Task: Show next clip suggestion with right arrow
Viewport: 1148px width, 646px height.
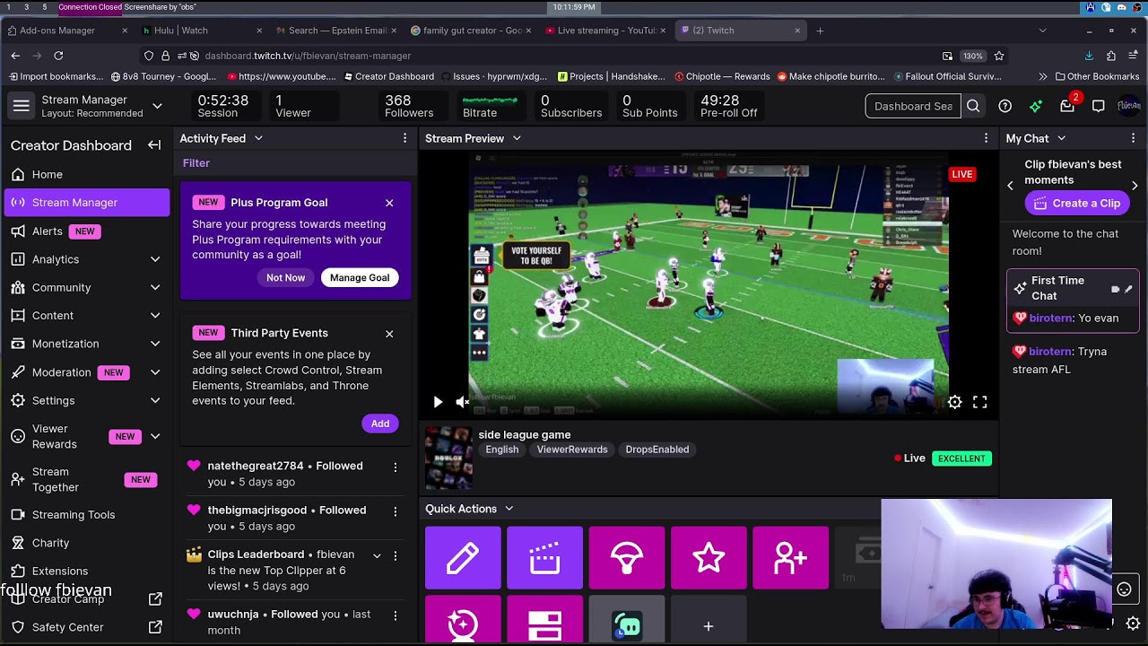Action: (1135, 186)
